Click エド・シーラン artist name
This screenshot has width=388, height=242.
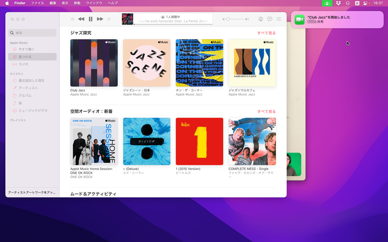[133, 173]
